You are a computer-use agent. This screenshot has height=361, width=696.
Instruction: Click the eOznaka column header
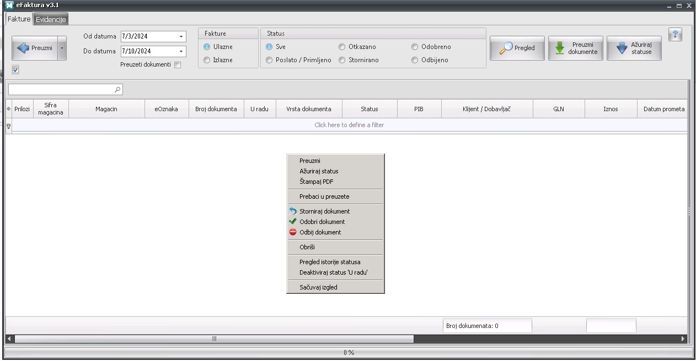[167, 109]
